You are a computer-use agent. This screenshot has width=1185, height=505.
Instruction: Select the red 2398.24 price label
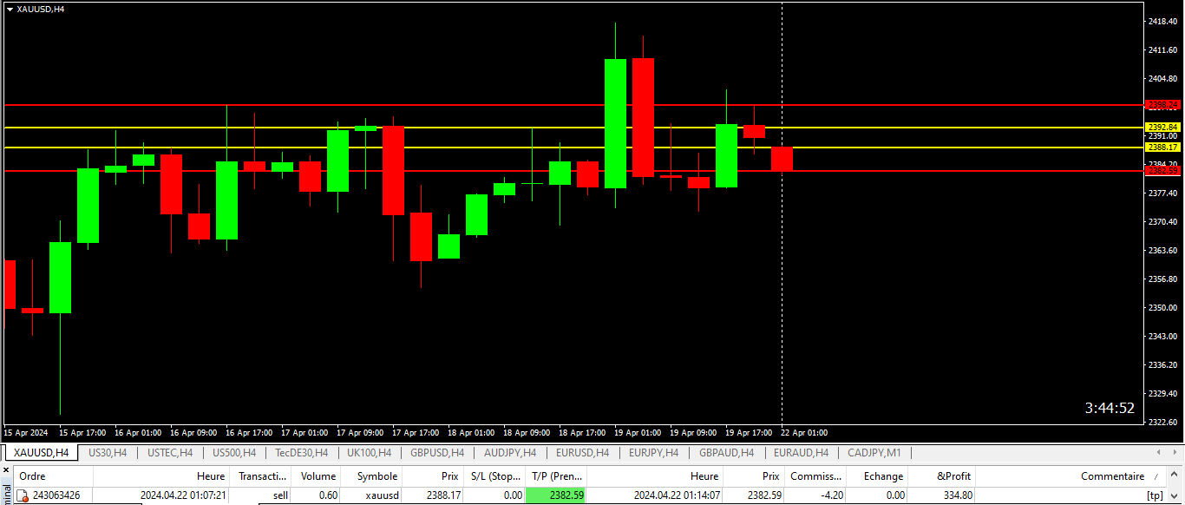click(1162, 104)
